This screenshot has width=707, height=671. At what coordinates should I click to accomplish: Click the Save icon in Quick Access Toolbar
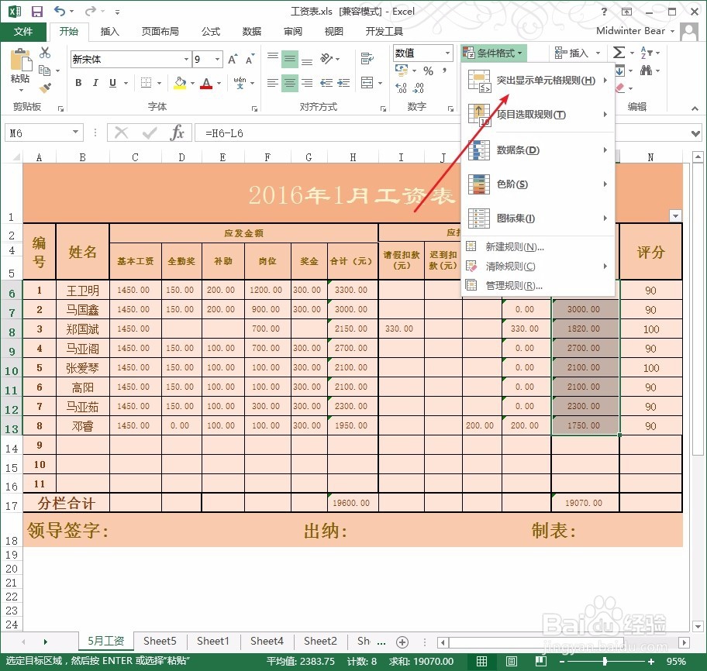click(x=36, y=11)
